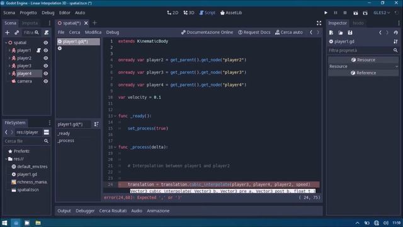Collapse the spatial root node
Viewport: 403px width, 227px height.
point(6,43)
